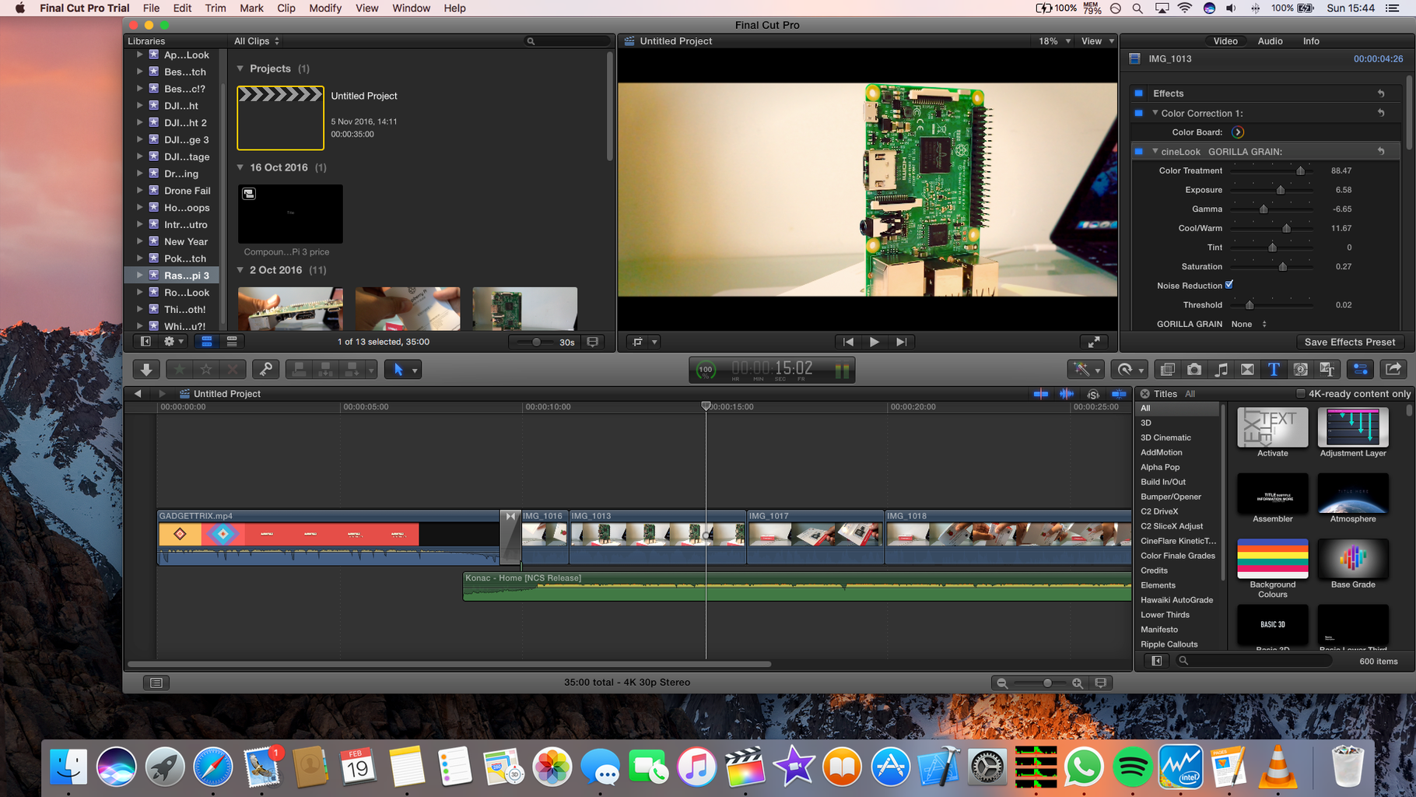The image size is (1416, 797).
Task: Open the Transitions browser
Action: click(x=1248, y=369)
